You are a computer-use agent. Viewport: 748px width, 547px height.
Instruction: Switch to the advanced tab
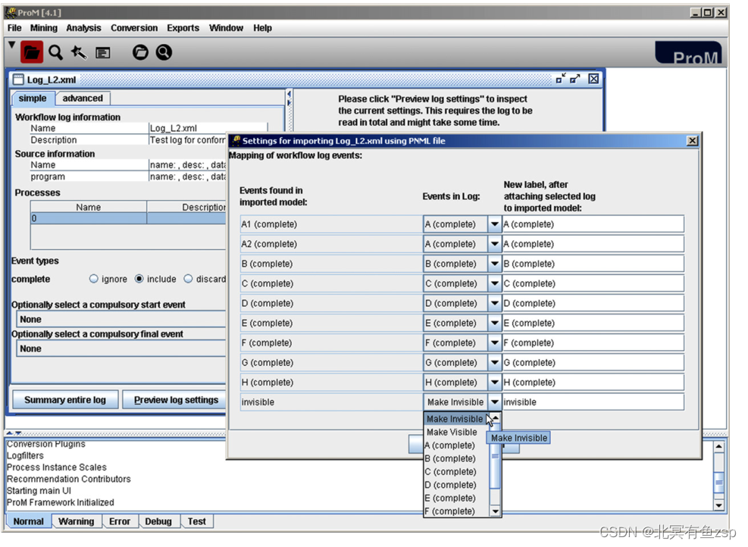click(83, 98)
